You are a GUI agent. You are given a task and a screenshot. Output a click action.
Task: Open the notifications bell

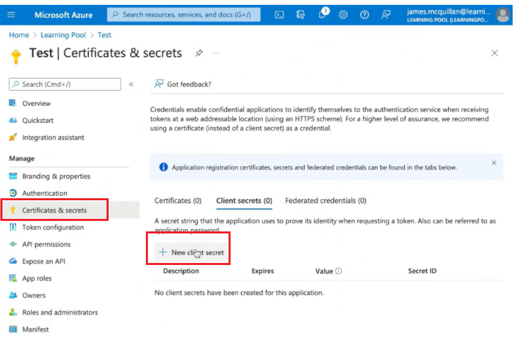[323, 15]
